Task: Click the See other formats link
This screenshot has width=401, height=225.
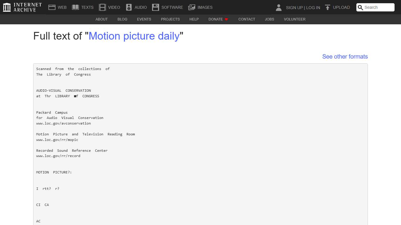Action: click(x=345, y=56)
